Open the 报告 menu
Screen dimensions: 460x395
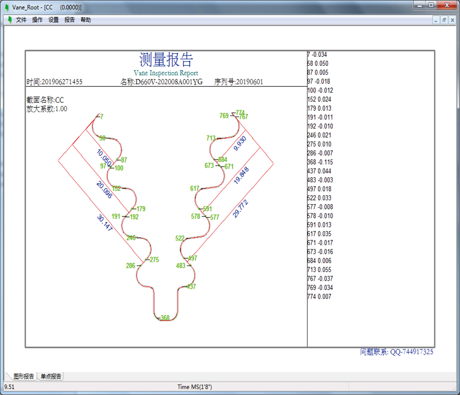click(x=70, y=20)
